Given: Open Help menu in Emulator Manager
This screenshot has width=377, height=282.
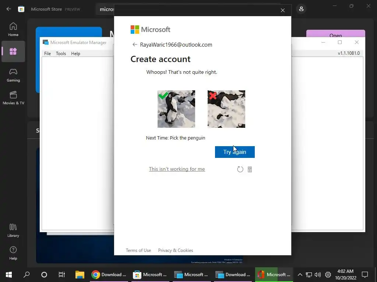Looking at the screenshot, I should pyautogui.click(x=75, y=54).
